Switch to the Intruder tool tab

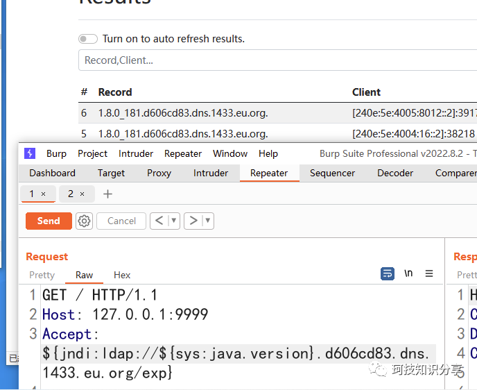(211, 173)
